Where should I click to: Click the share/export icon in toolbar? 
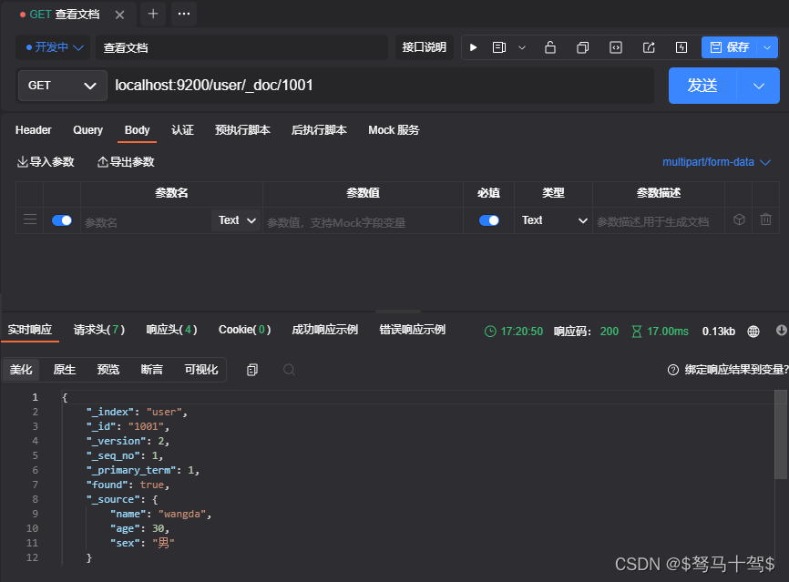(x=649, y=47)
